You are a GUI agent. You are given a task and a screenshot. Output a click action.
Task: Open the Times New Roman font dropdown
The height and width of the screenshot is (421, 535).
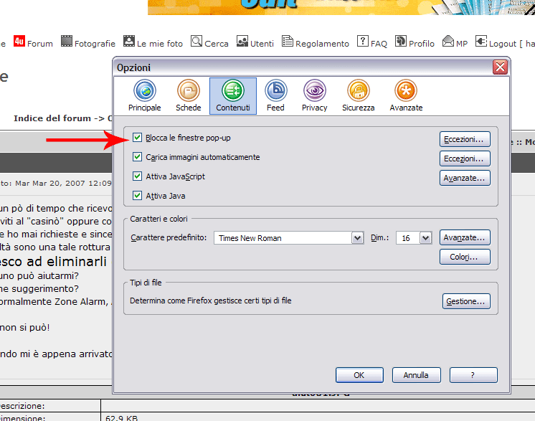pos(357,238)
